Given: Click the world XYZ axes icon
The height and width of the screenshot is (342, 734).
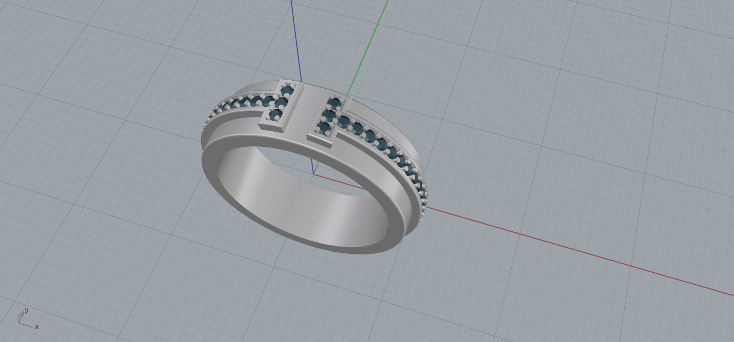Looking at the screenshot, I should tap(28, 319).
